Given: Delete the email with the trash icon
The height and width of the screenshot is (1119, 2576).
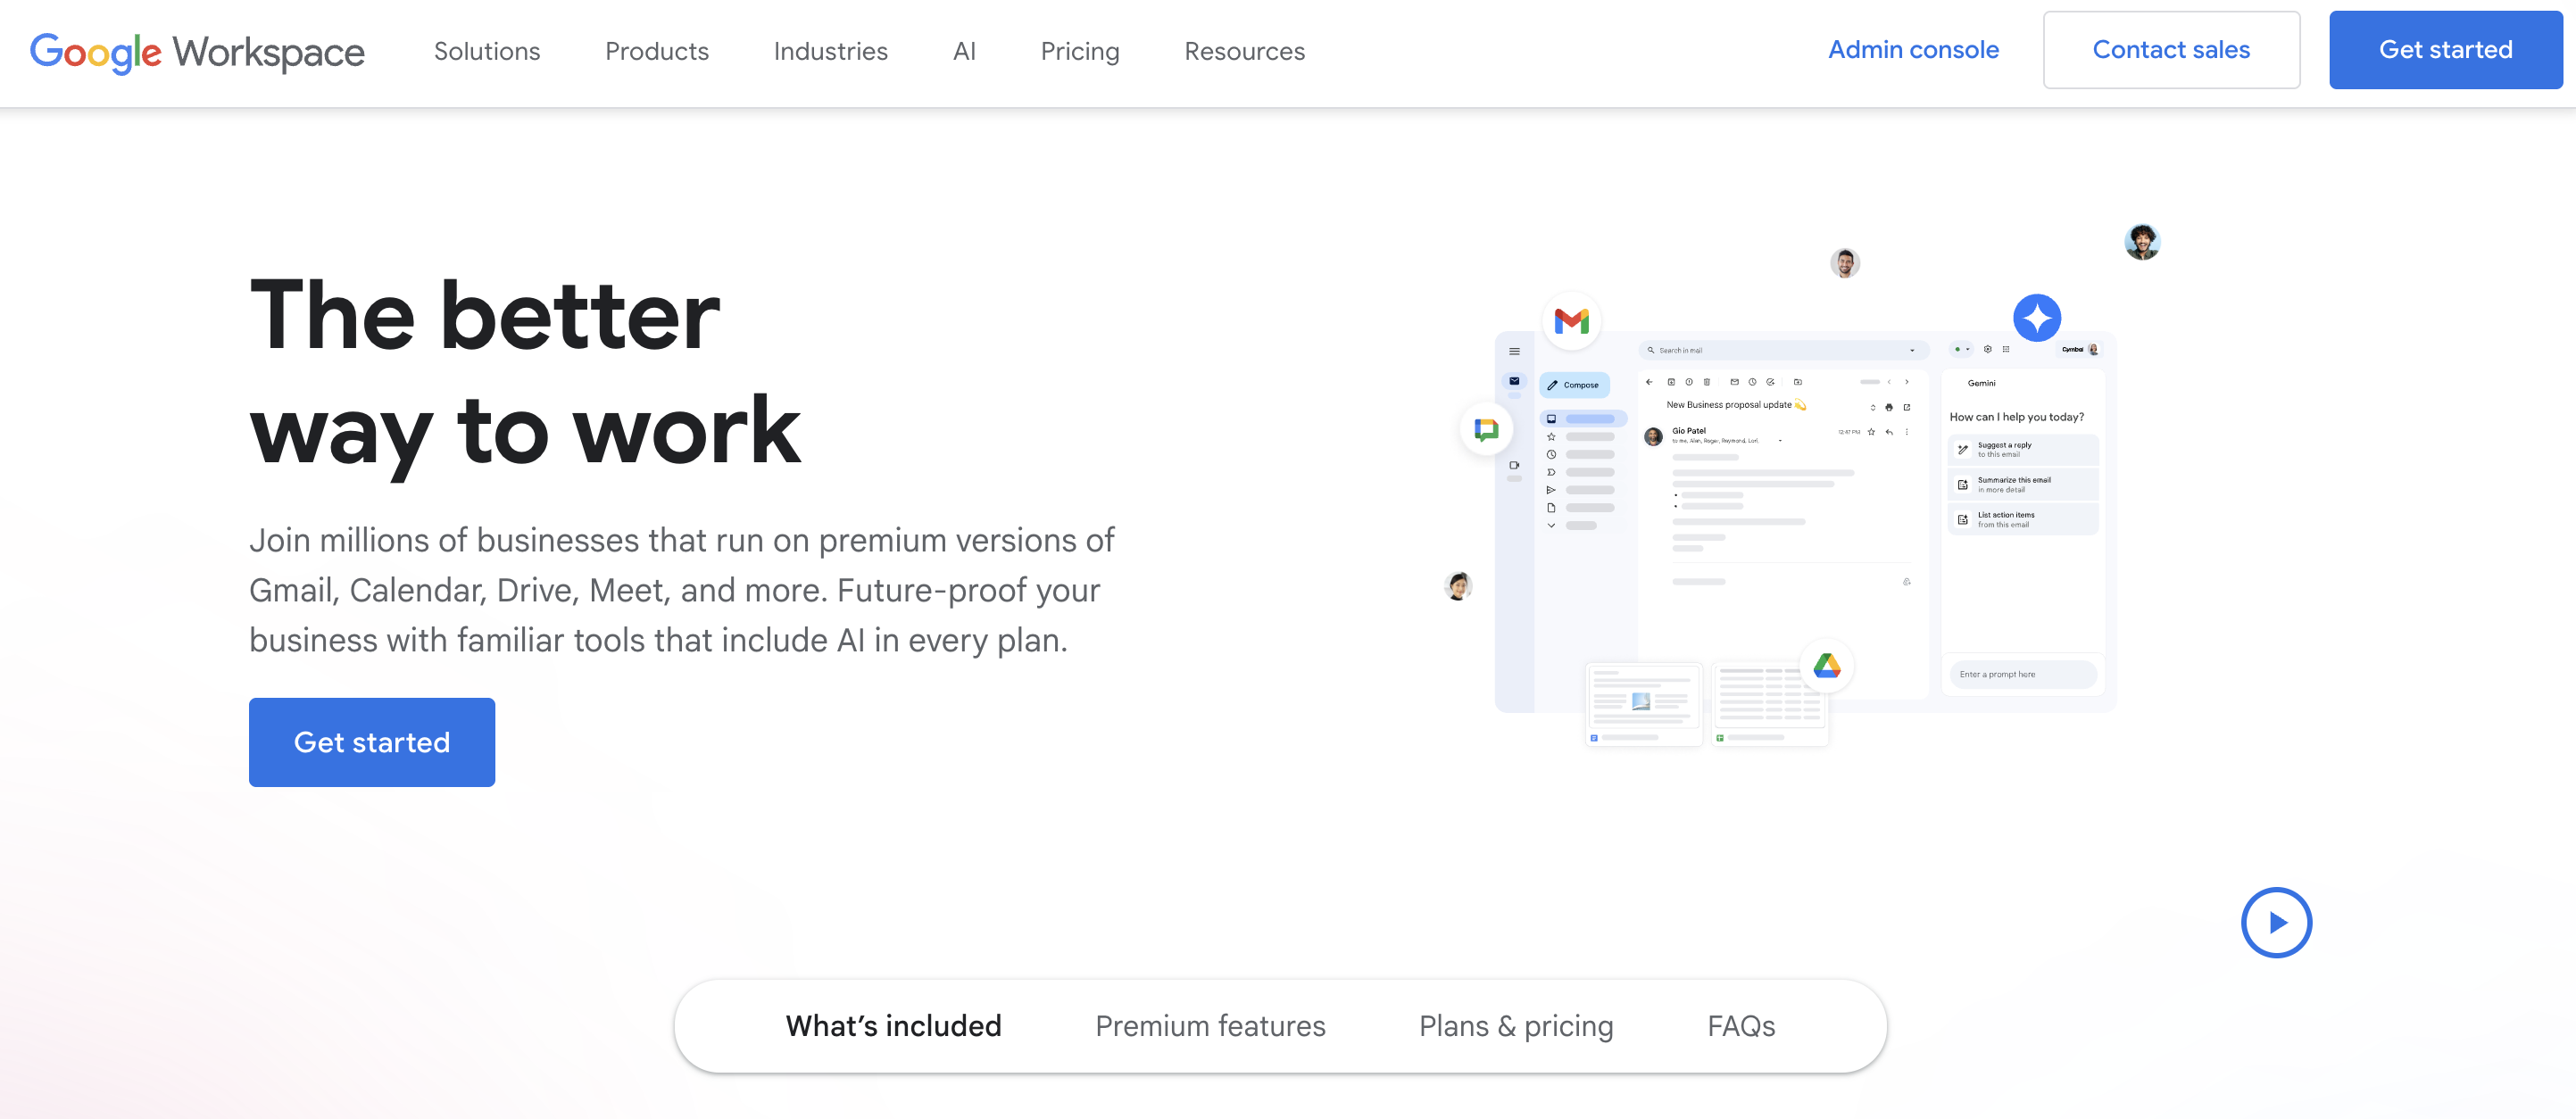Looking at the screenshot, I should [1707, 382].
